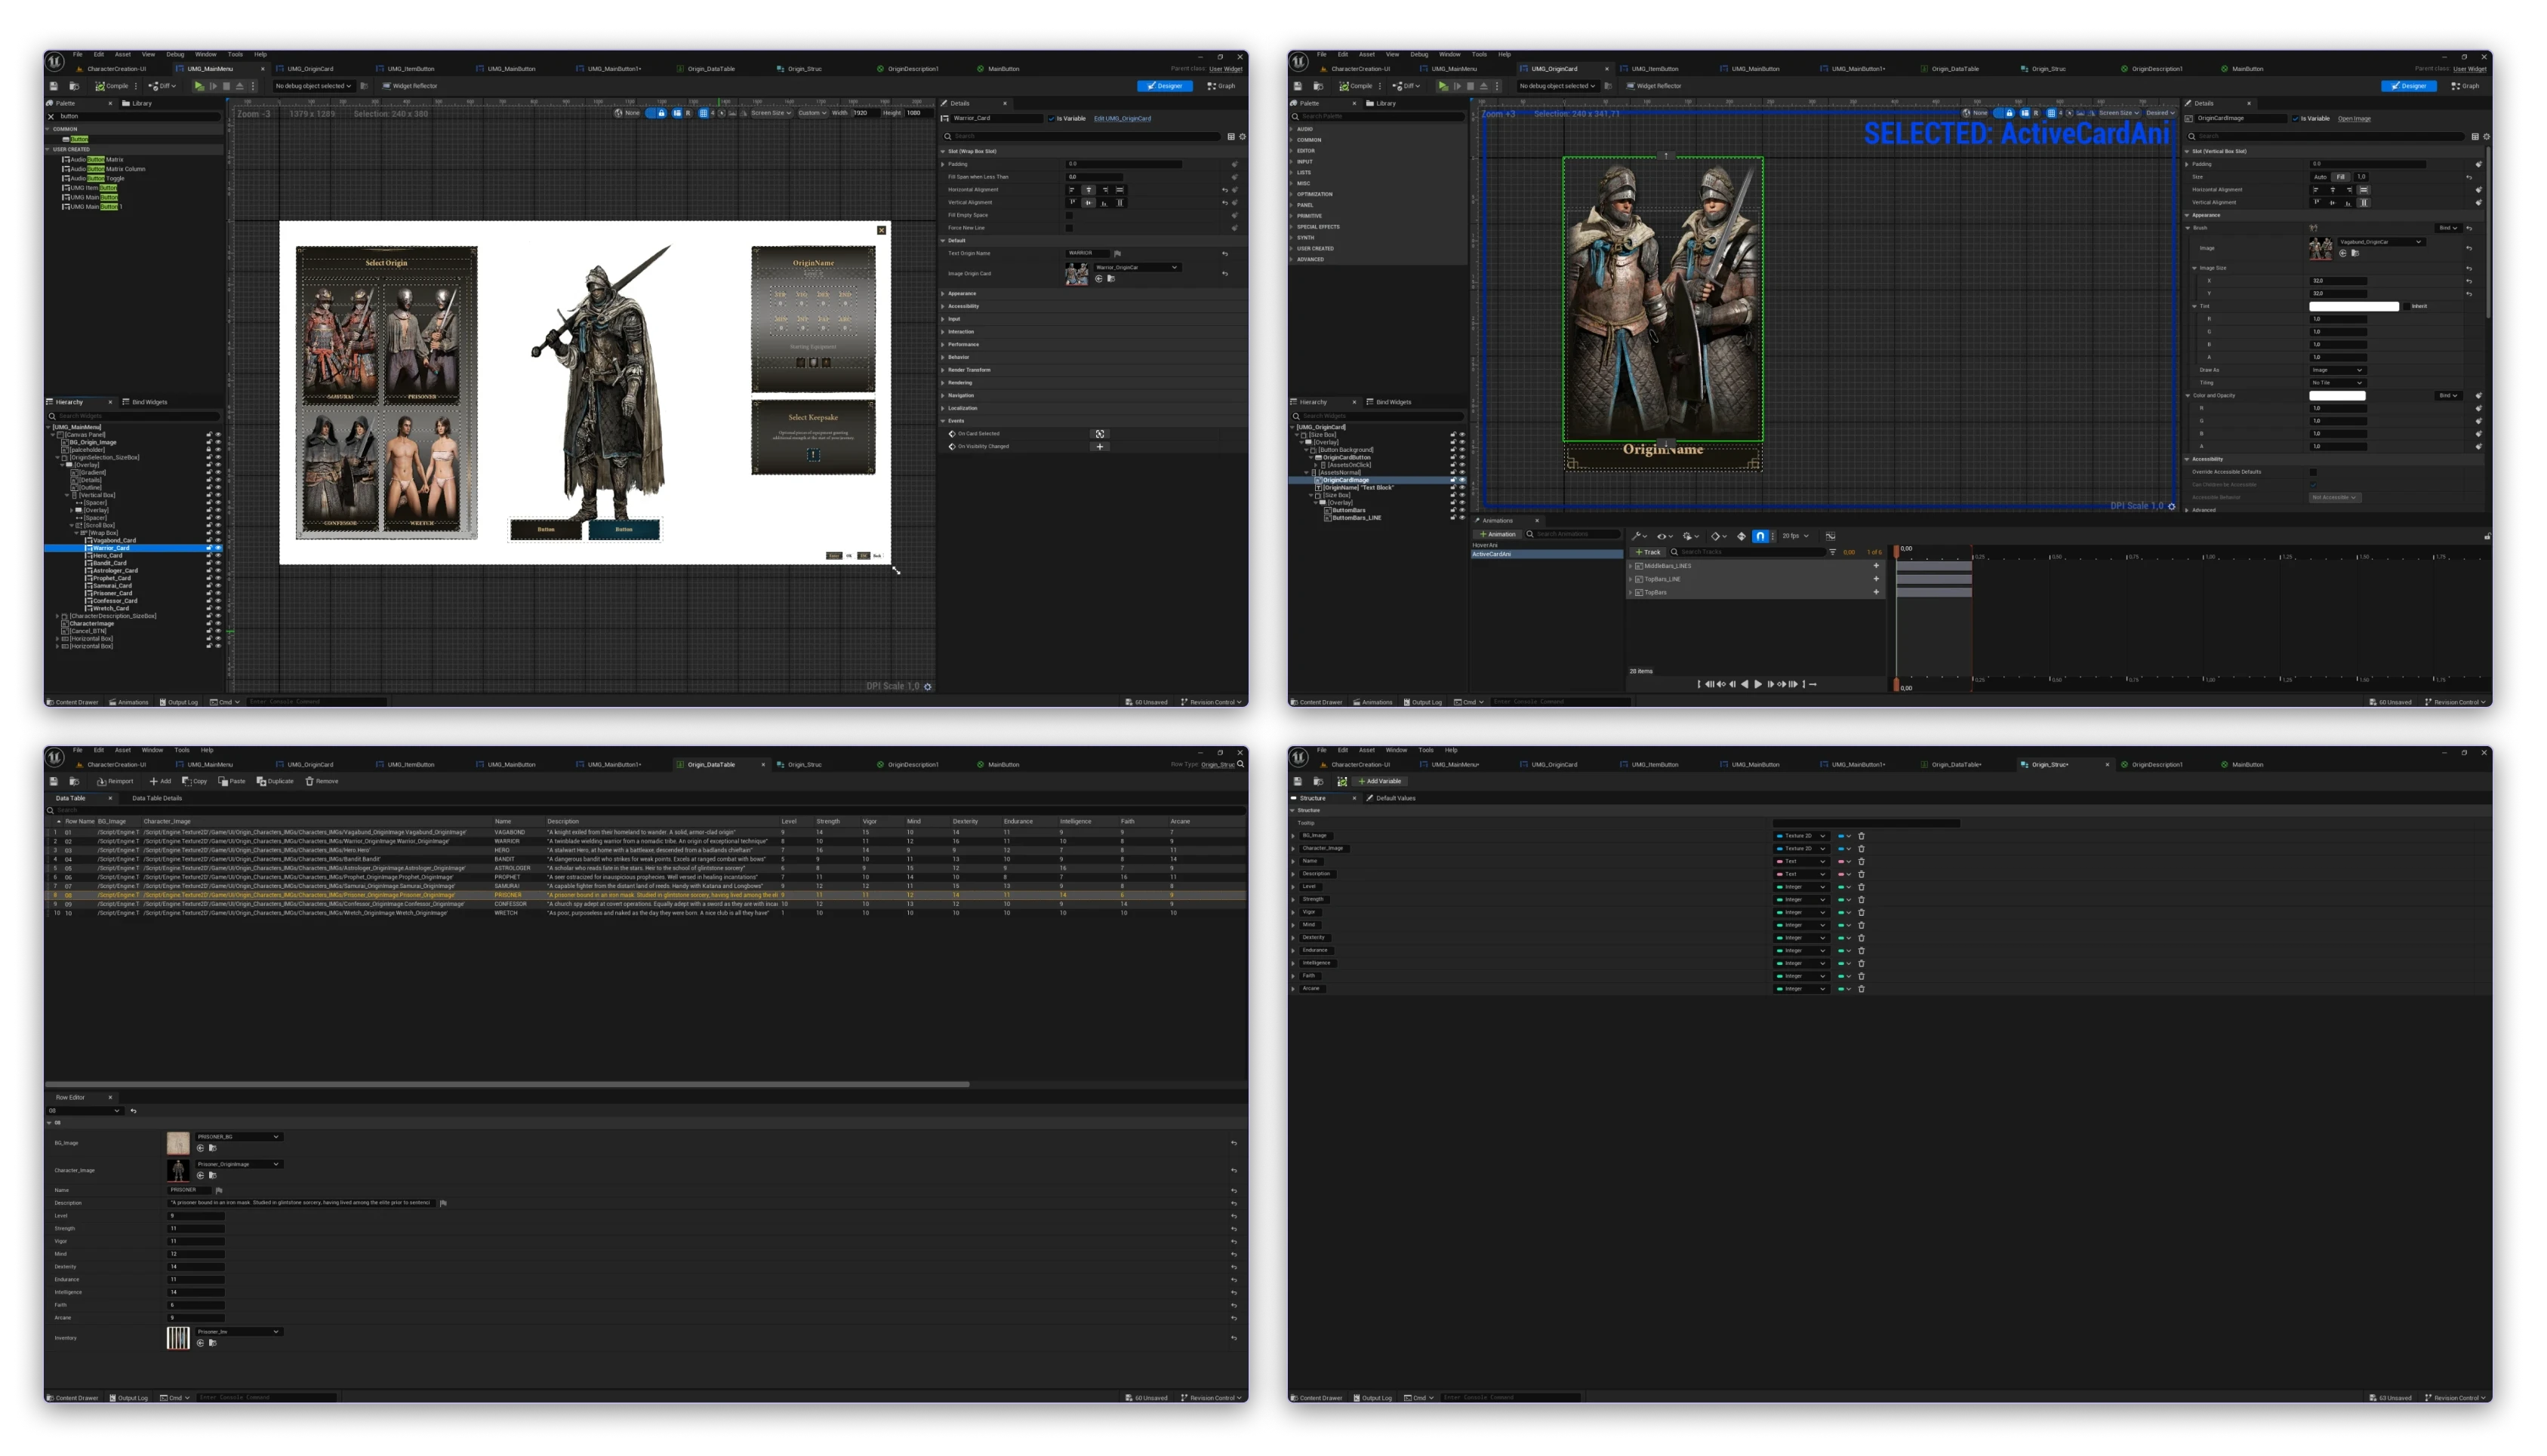Open the 20 fps frame rate dropdown

point(1796,536)
